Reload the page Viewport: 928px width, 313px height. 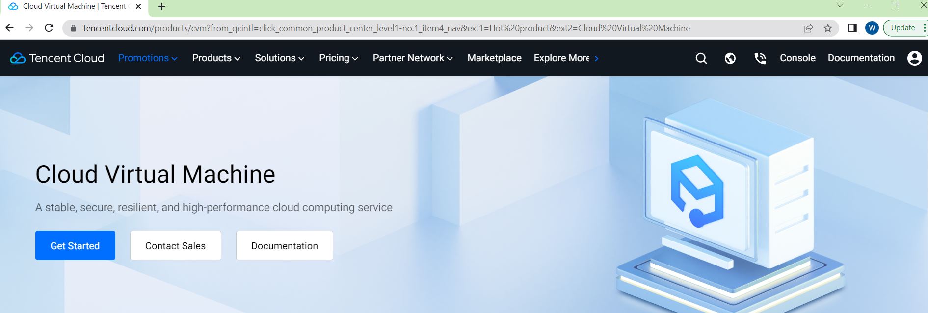(x=49, y=28)
